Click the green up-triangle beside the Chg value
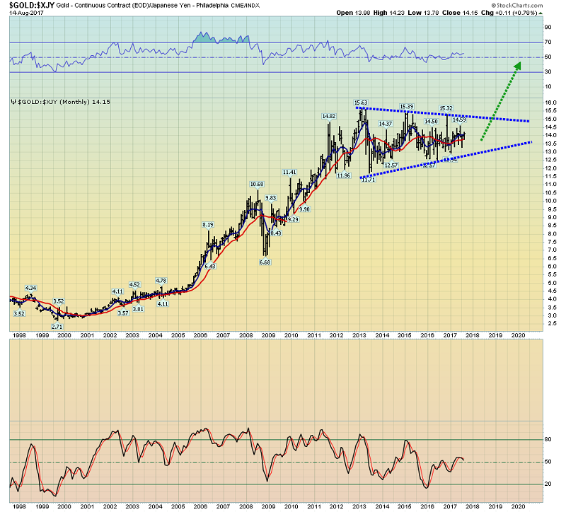This screenshot has height=512, width=566. pos(541,13)
